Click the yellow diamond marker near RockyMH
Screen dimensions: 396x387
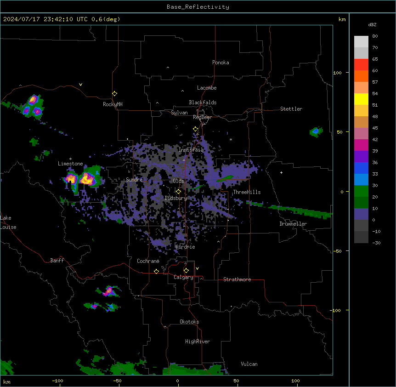[115, 94]
